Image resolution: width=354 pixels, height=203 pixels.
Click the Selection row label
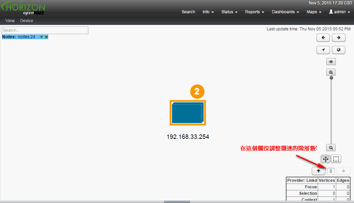(x=308, y=193)
